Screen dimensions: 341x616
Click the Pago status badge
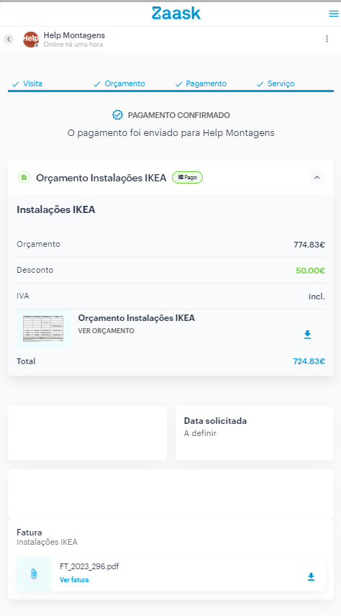click(187, 178)
